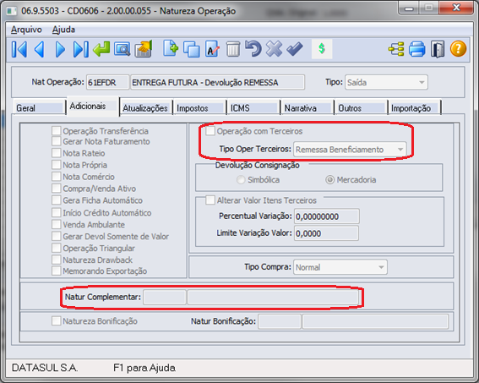Viewport: 479px width, 383px height.
Task: Open the yellow hierarchy tree icon
Action: [396, 49]
